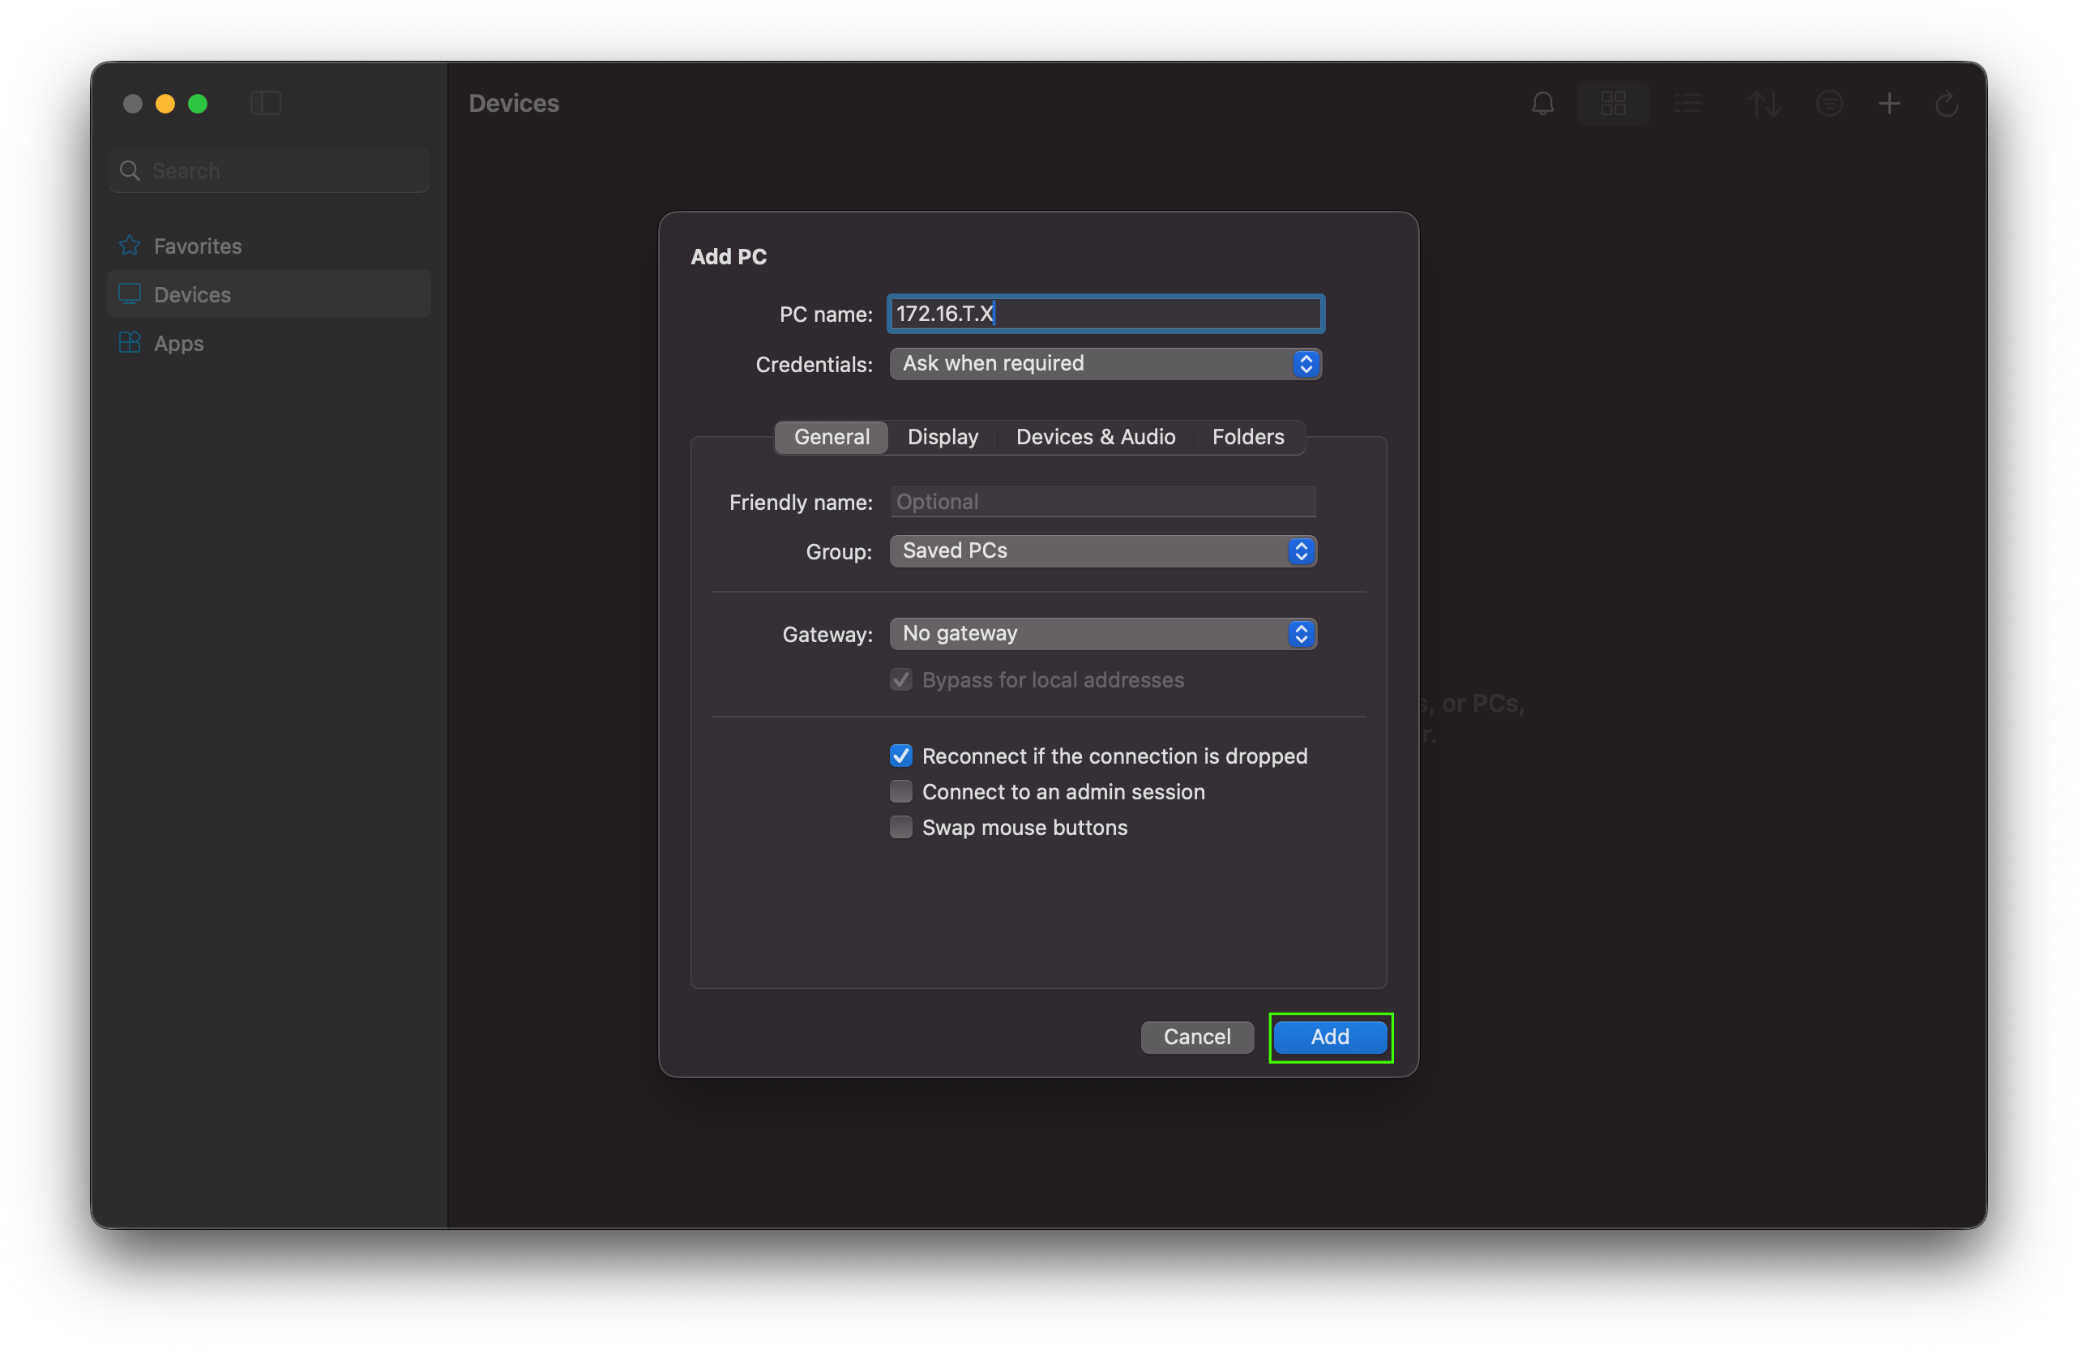Click the notification bell icon
Viewport: 2078px width, 1349px height.
point(1543,104)
